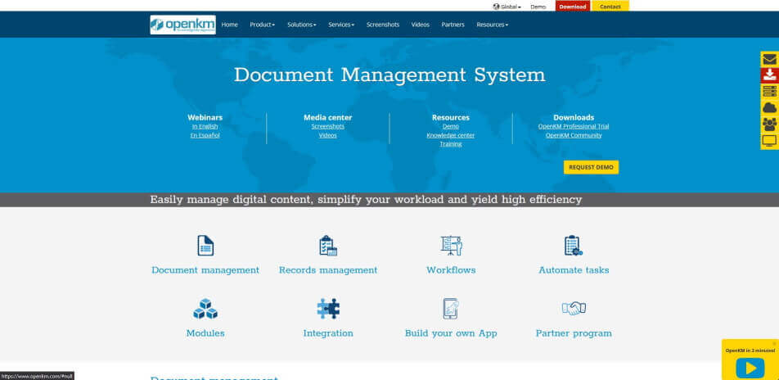
Task: Click the Document management text link
Action: [x=205, y=270]
